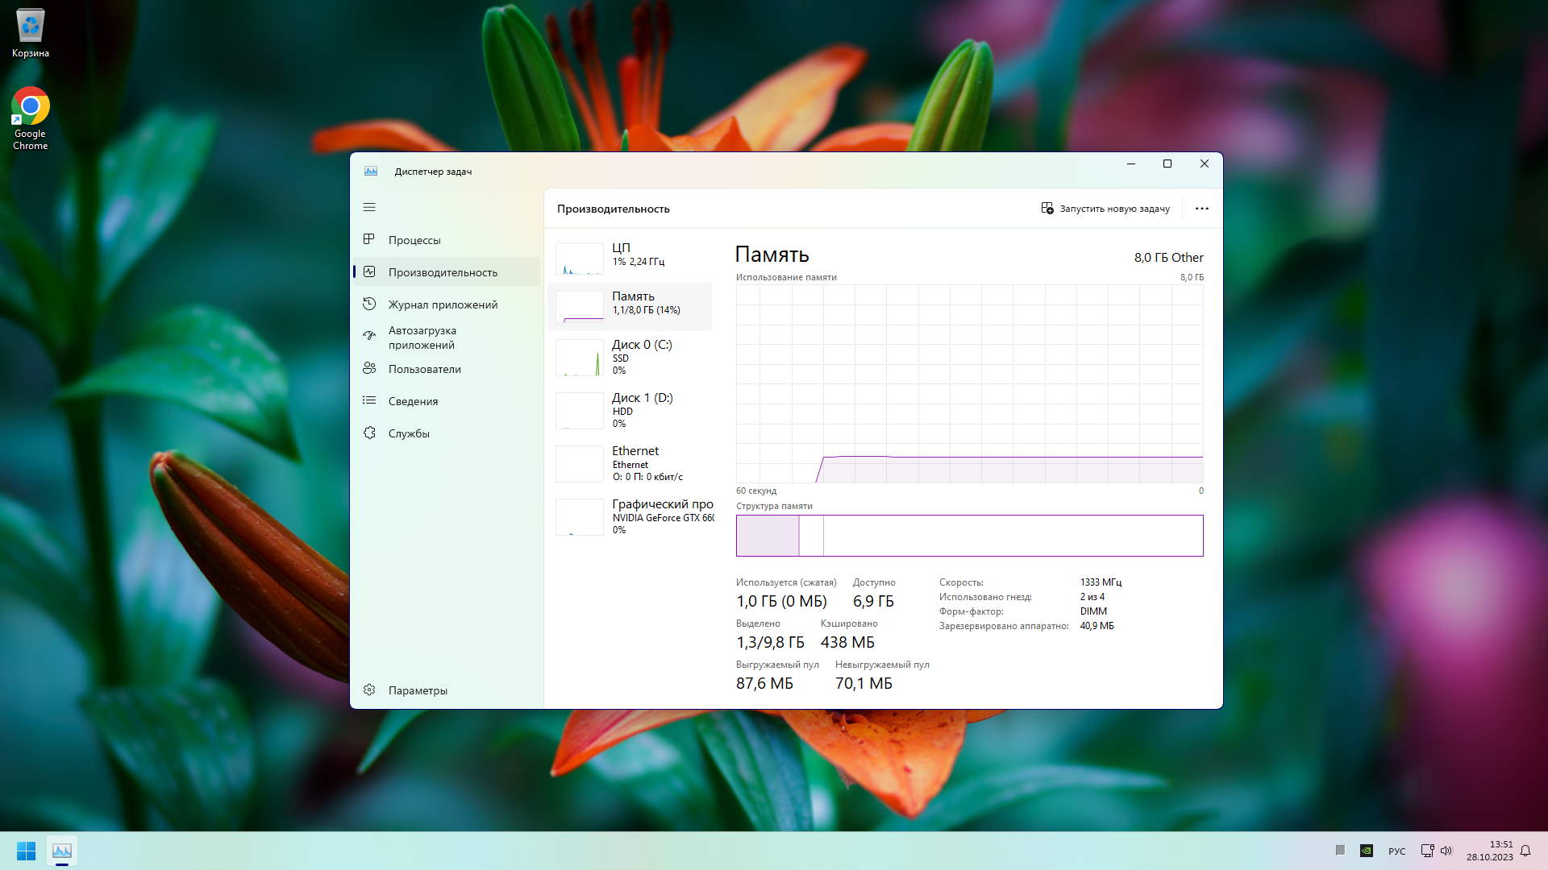
Task: Select the App history clock icon
Action: point(369,304)
